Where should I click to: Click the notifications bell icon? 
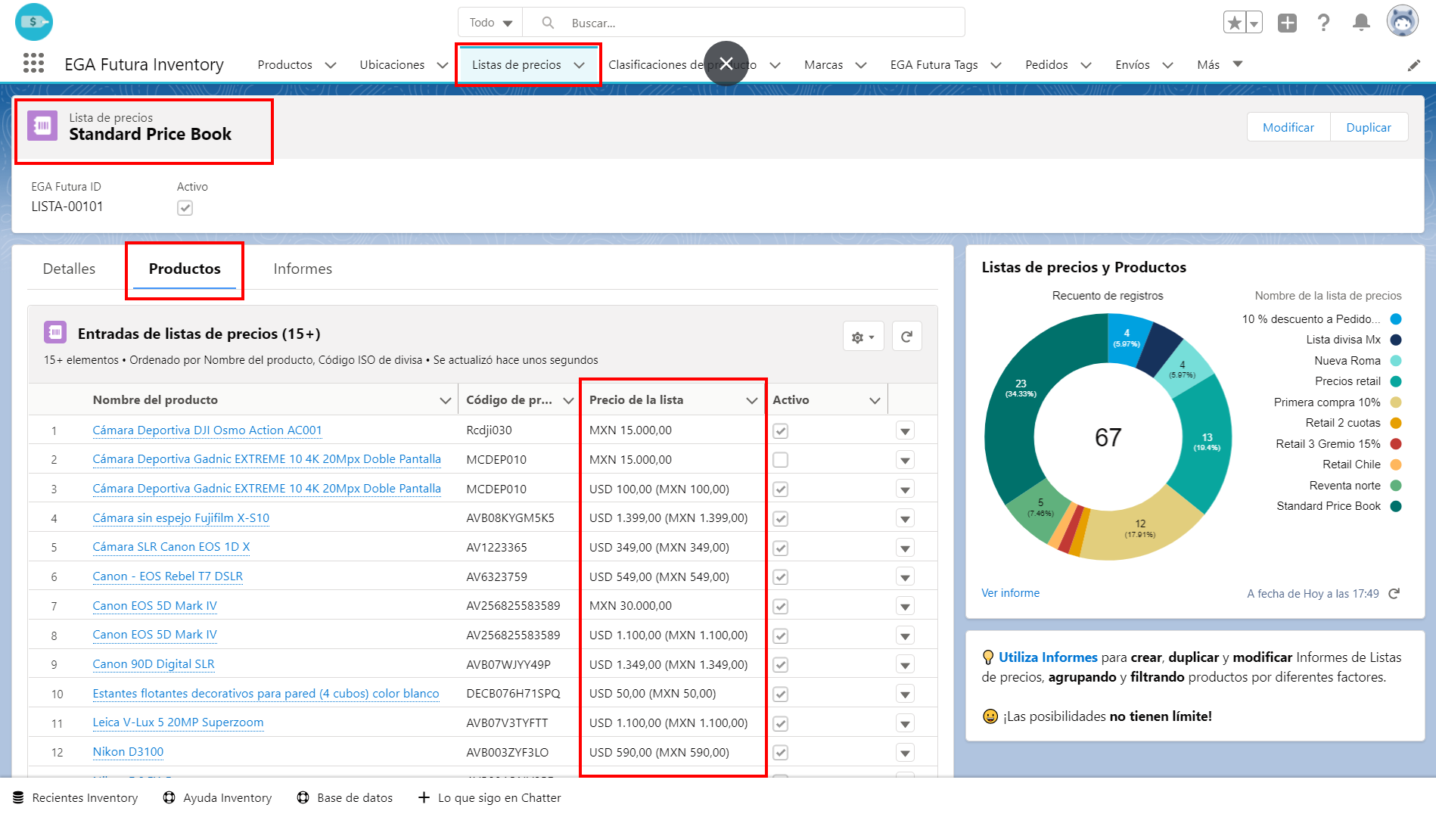coord(1361,23)
